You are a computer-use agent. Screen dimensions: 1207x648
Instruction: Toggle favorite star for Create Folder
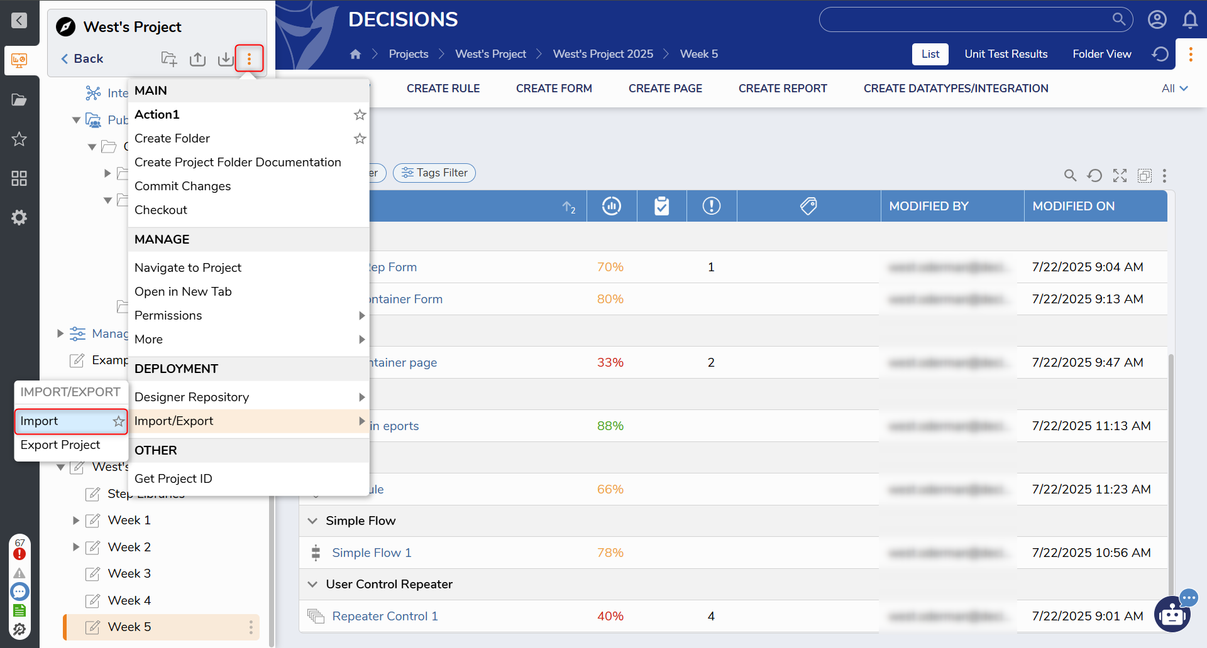[360, 139]
